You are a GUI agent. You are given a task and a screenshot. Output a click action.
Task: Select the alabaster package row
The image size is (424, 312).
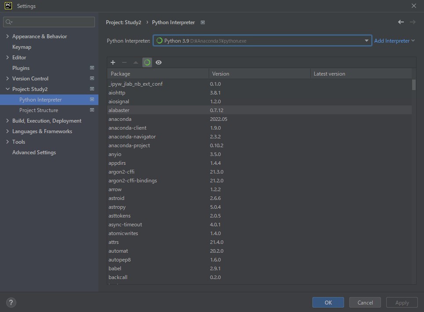click(x=260, y=110)
